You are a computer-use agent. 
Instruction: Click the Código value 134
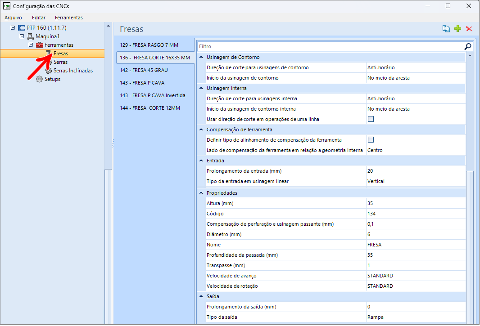[416, 214]
